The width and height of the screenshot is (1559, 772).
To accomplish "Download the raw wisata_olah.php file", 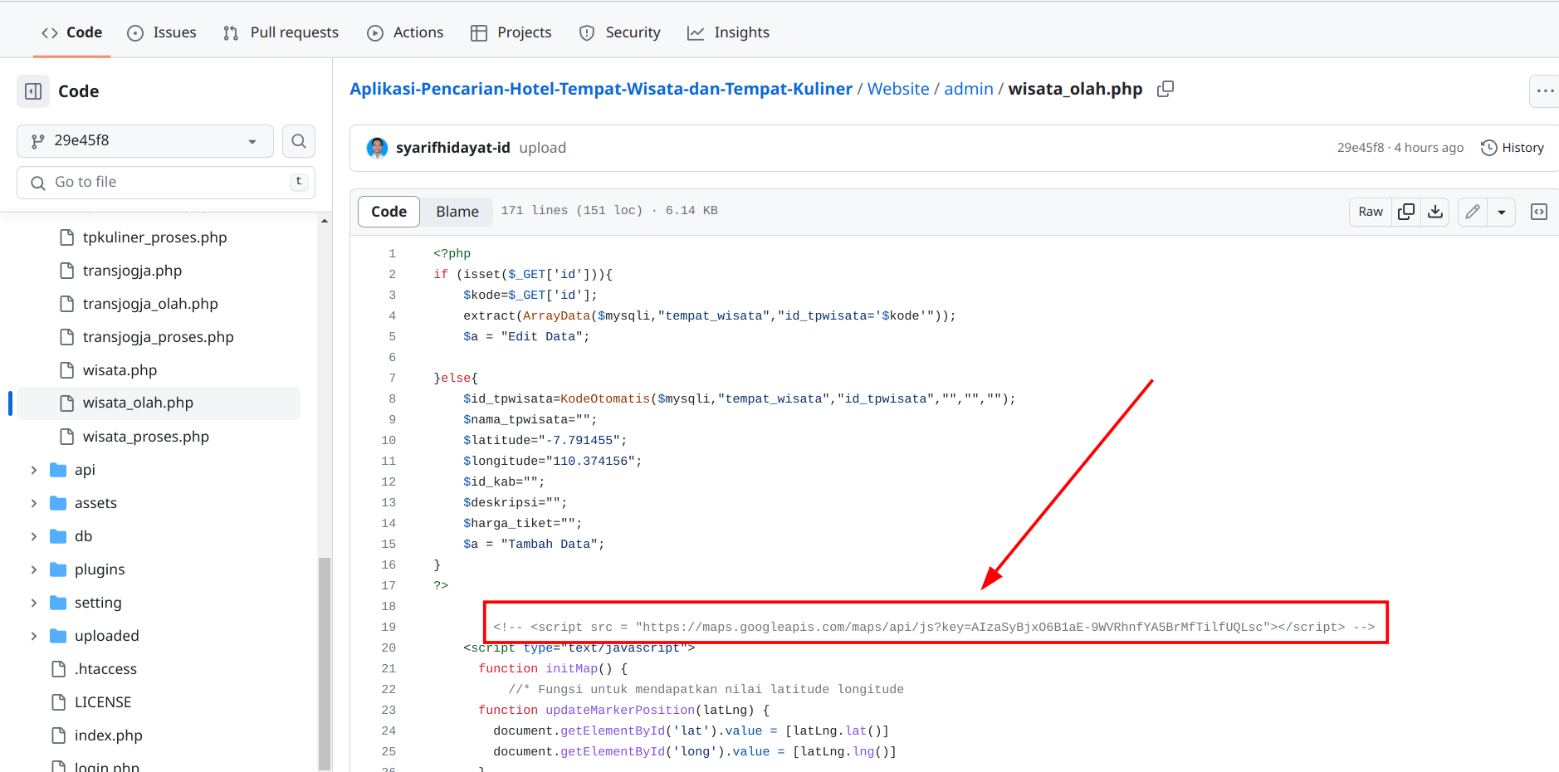I will [1435, 212].
